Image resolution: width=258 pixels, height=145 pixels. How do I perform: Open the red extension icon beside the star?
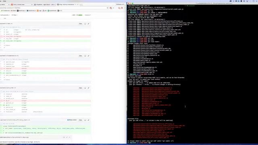coord(111,8)
